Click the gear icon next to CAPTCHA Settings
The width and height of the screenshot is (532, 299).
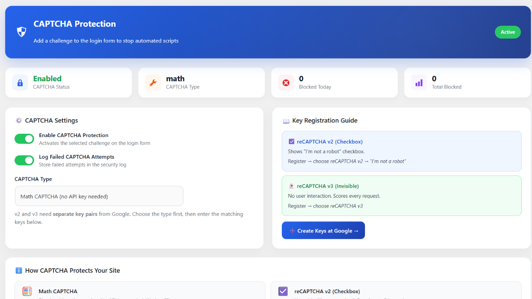click(x=19, y=120)
